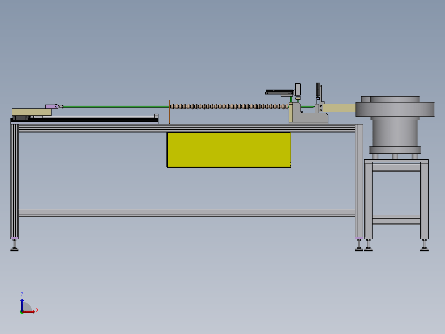This screenshot has width=445, height=334.
Task: Click the left aluminium table leg
Action: 14,181
